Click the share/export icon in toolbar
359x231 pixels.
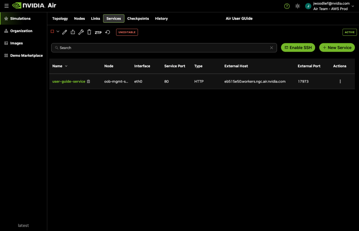(73, 32)
